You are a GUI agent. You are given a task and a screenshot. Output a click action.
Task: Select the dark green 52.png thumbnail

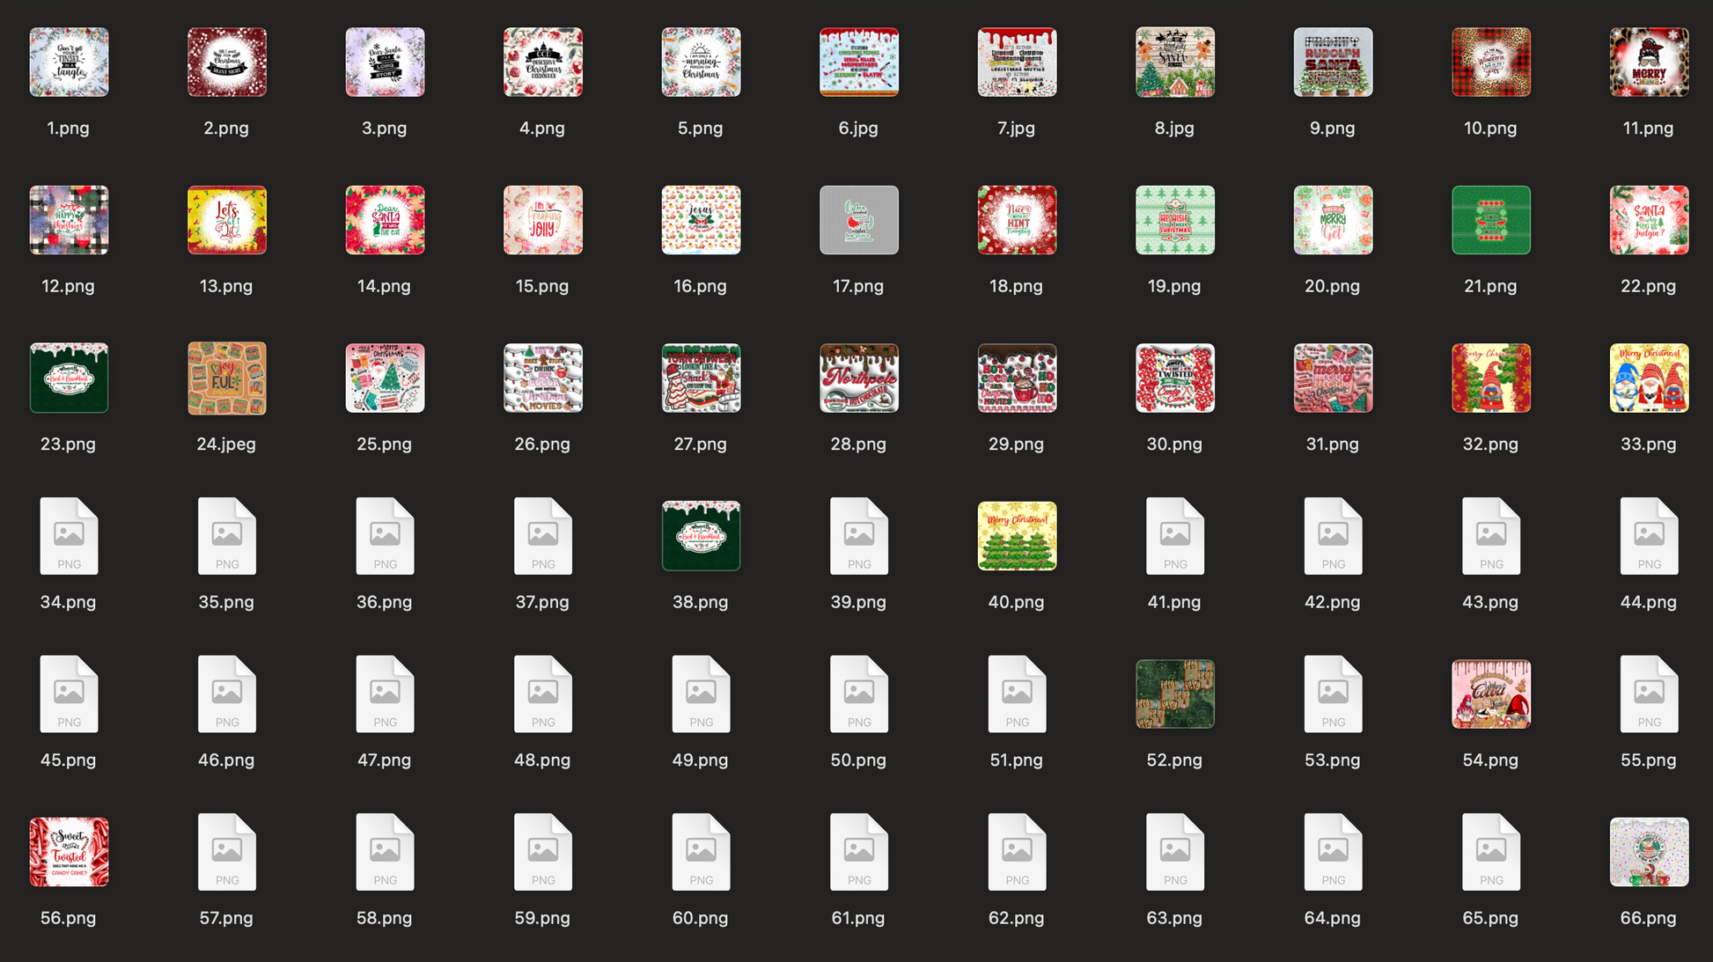1174,694
